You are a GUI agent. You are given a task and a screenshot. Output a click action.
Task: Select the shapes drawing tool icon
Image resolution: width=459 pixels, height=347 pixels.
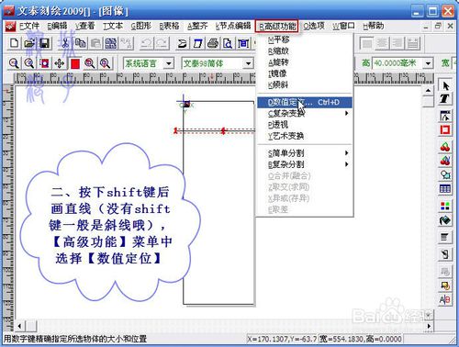(445, 174)
